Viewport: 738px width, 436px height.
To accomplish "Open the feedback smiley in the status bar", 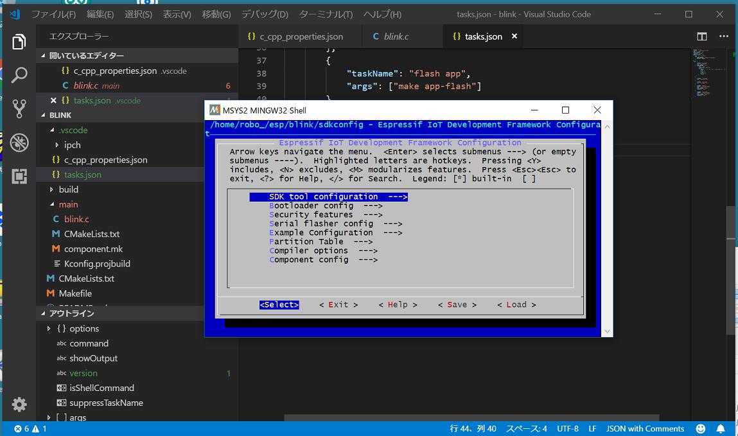I will (x=699, y=428).
